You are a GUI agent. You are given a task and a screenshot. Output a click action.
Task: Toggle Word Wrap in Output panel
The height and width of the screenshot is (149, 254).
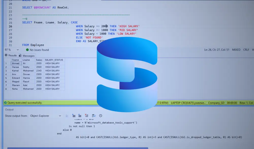point(94,116)
